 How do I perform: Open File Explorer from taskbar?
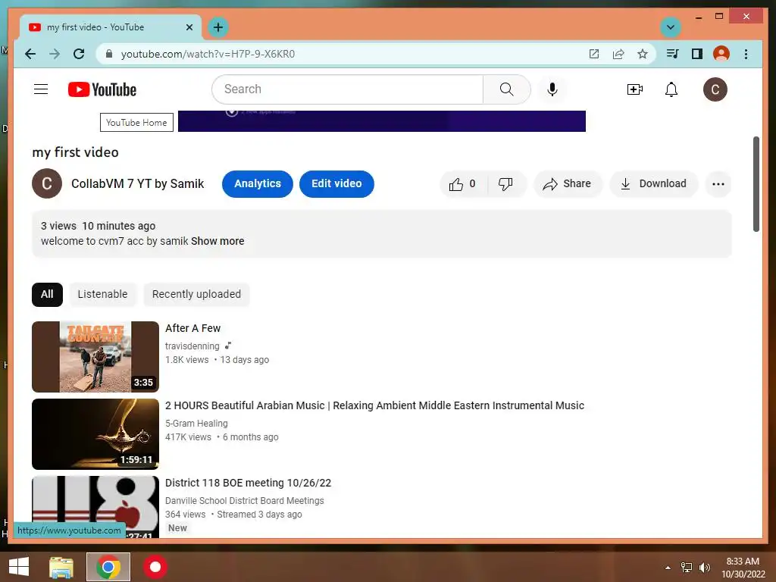click(61, 567)
